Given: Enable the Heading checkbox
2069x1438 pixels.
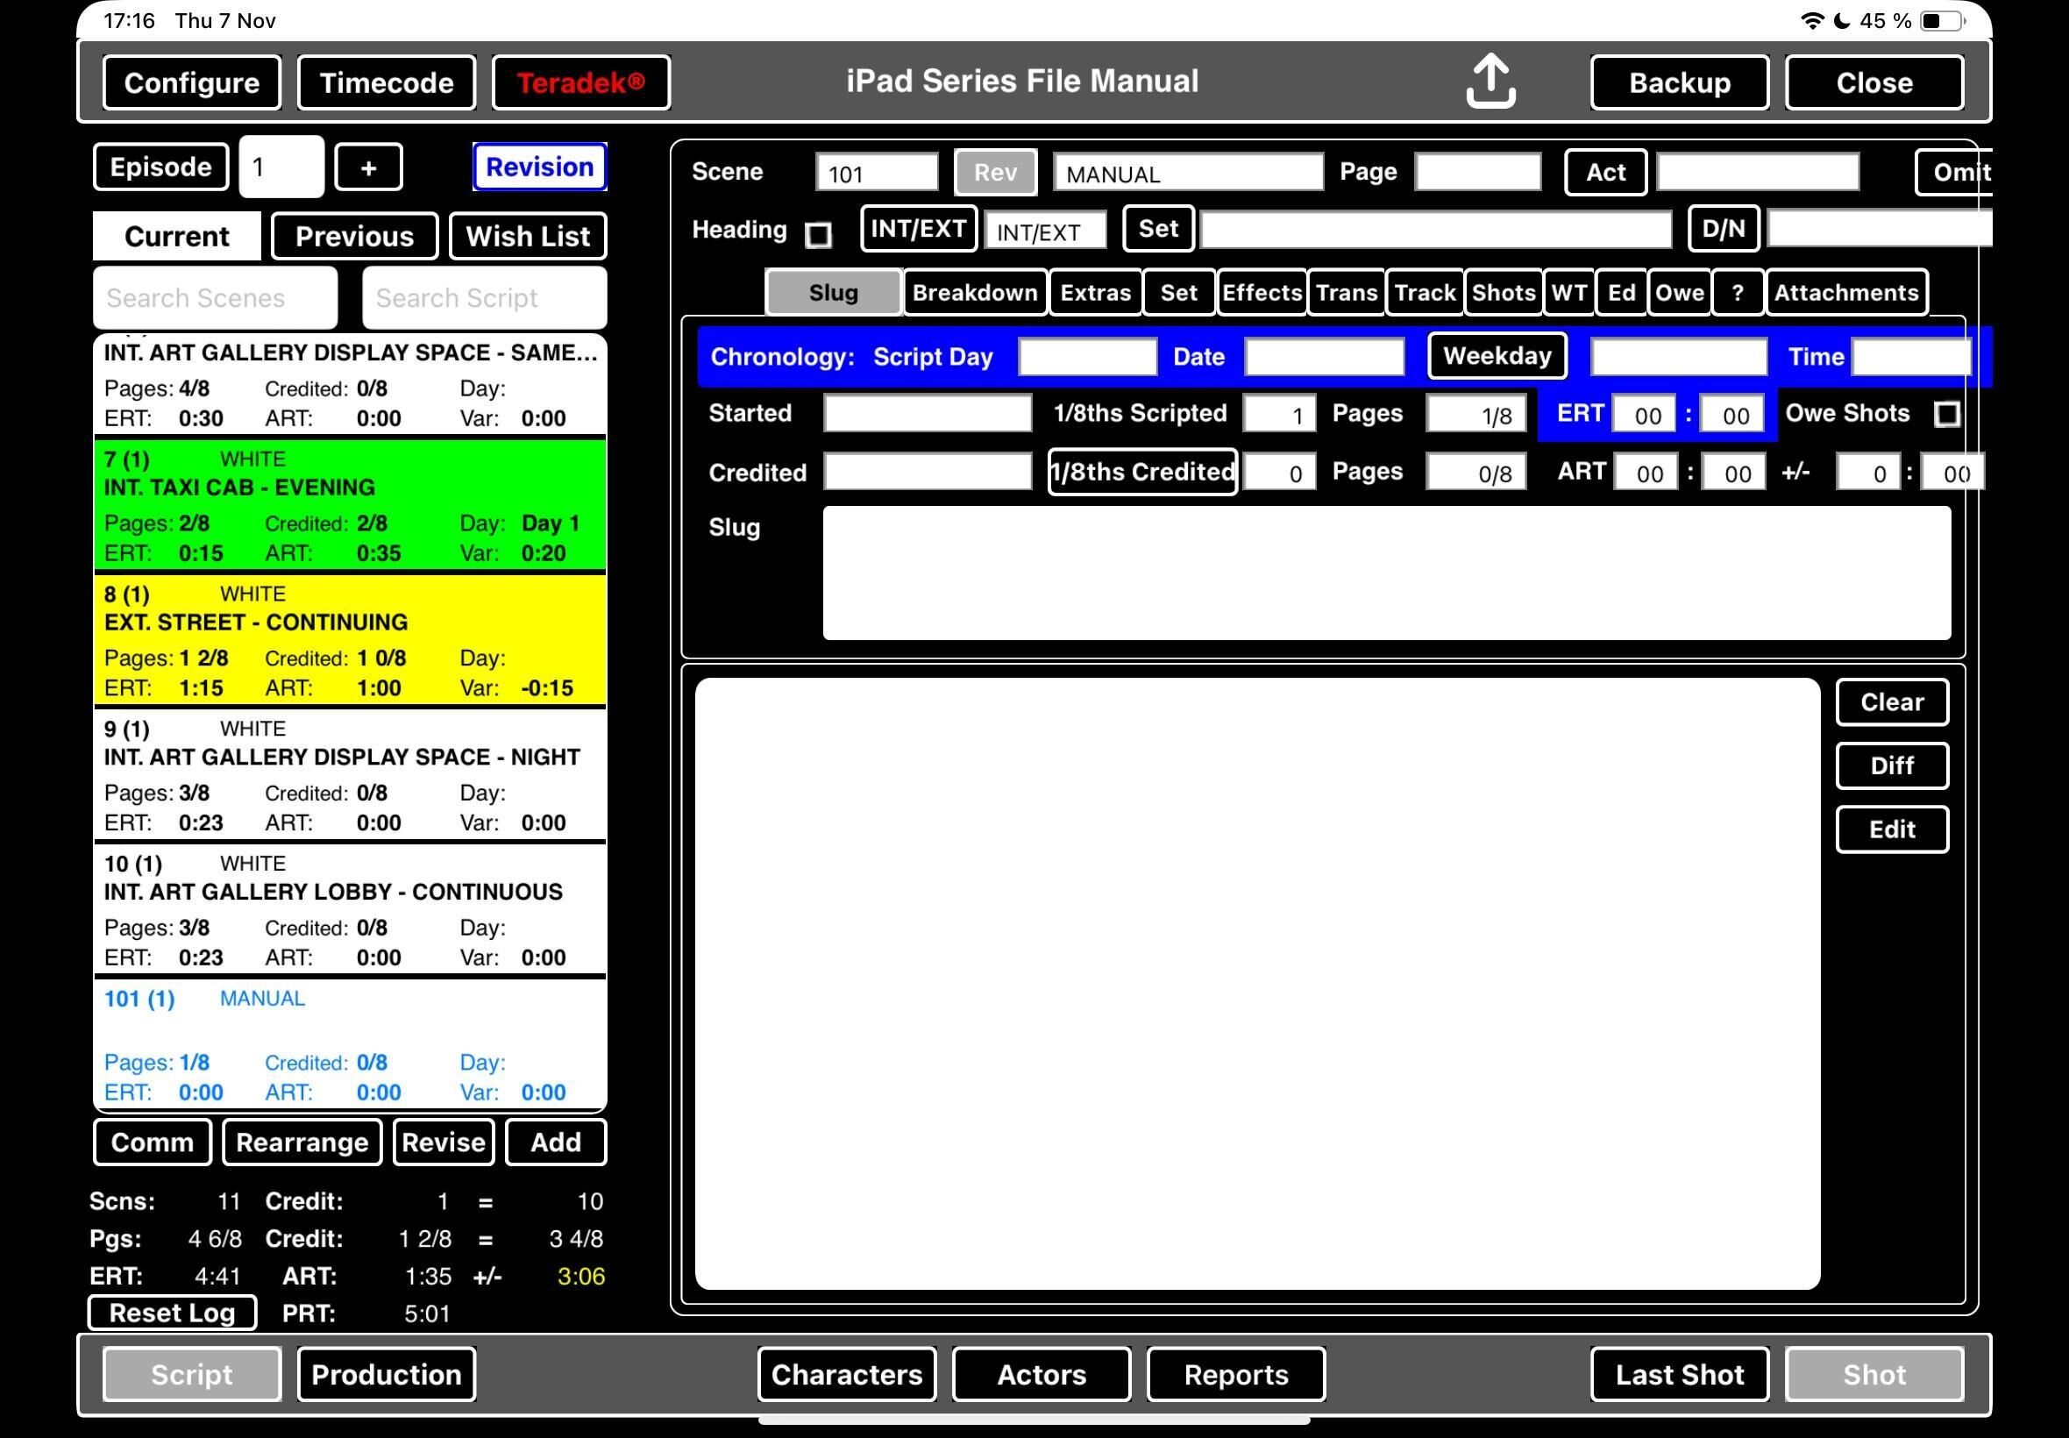Looking at the screenshot, I should click(x=818, y=234).
